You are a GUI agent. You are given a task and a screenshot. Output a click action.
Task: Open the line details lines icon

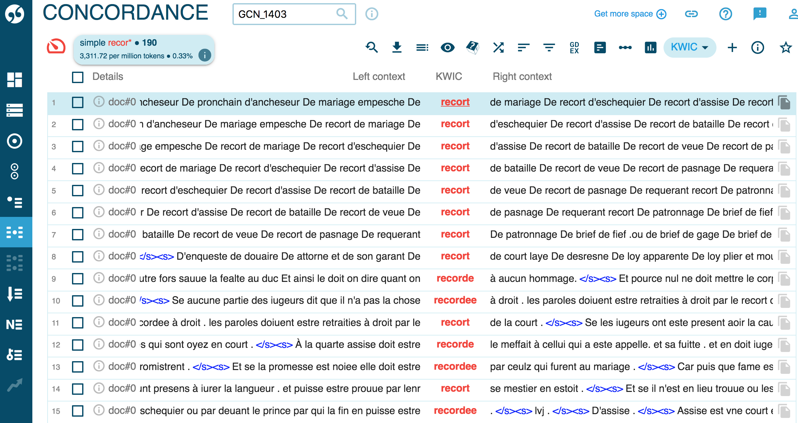click(422, 48)
